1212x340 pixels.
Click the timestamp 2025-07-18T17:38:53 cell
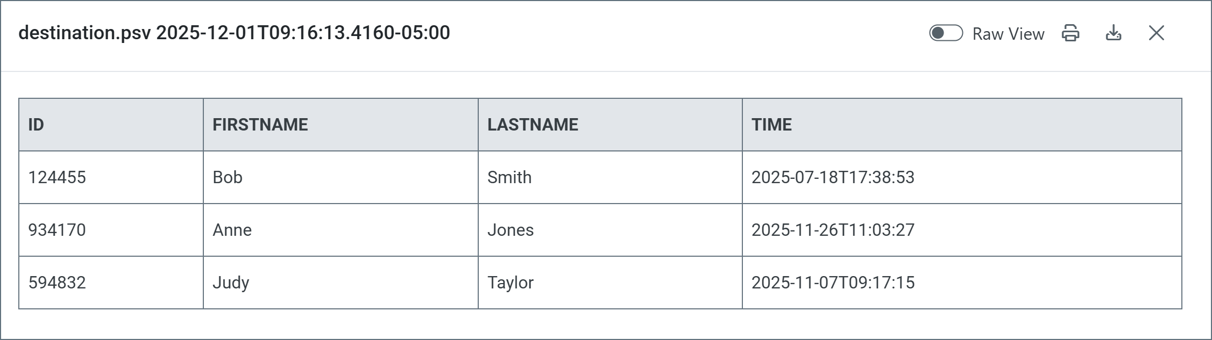[x=833, y=177]
